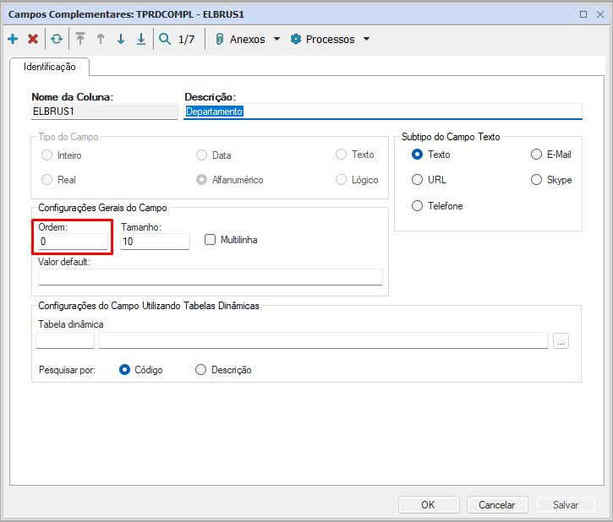Open Processos gear button

[x=322, y=39]
